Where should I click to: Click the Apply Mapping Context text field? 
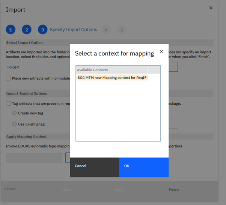coord(34,158)
